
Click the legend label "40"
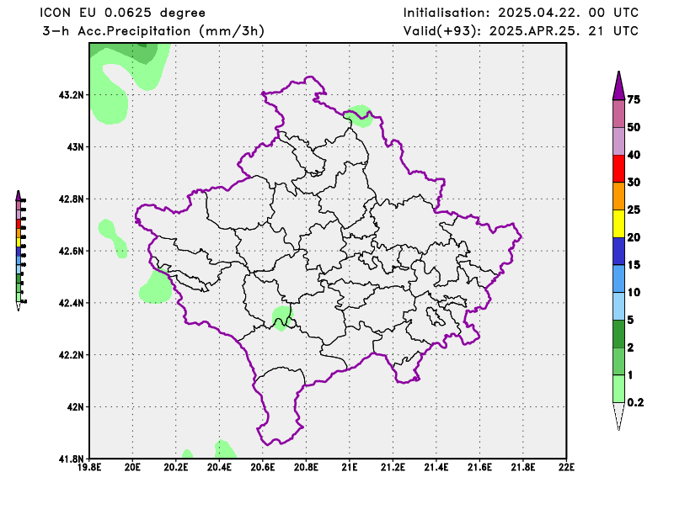[x=634, y=155]
